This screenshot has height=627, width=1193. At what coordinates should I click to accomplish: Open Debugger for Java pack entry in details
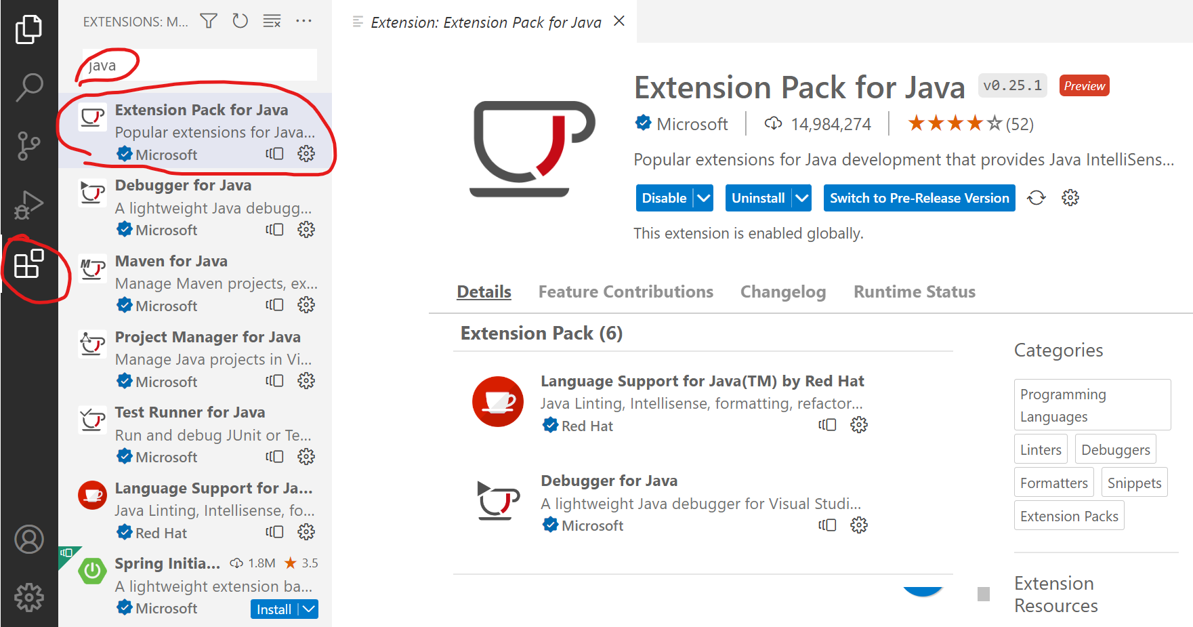point(609,481)
